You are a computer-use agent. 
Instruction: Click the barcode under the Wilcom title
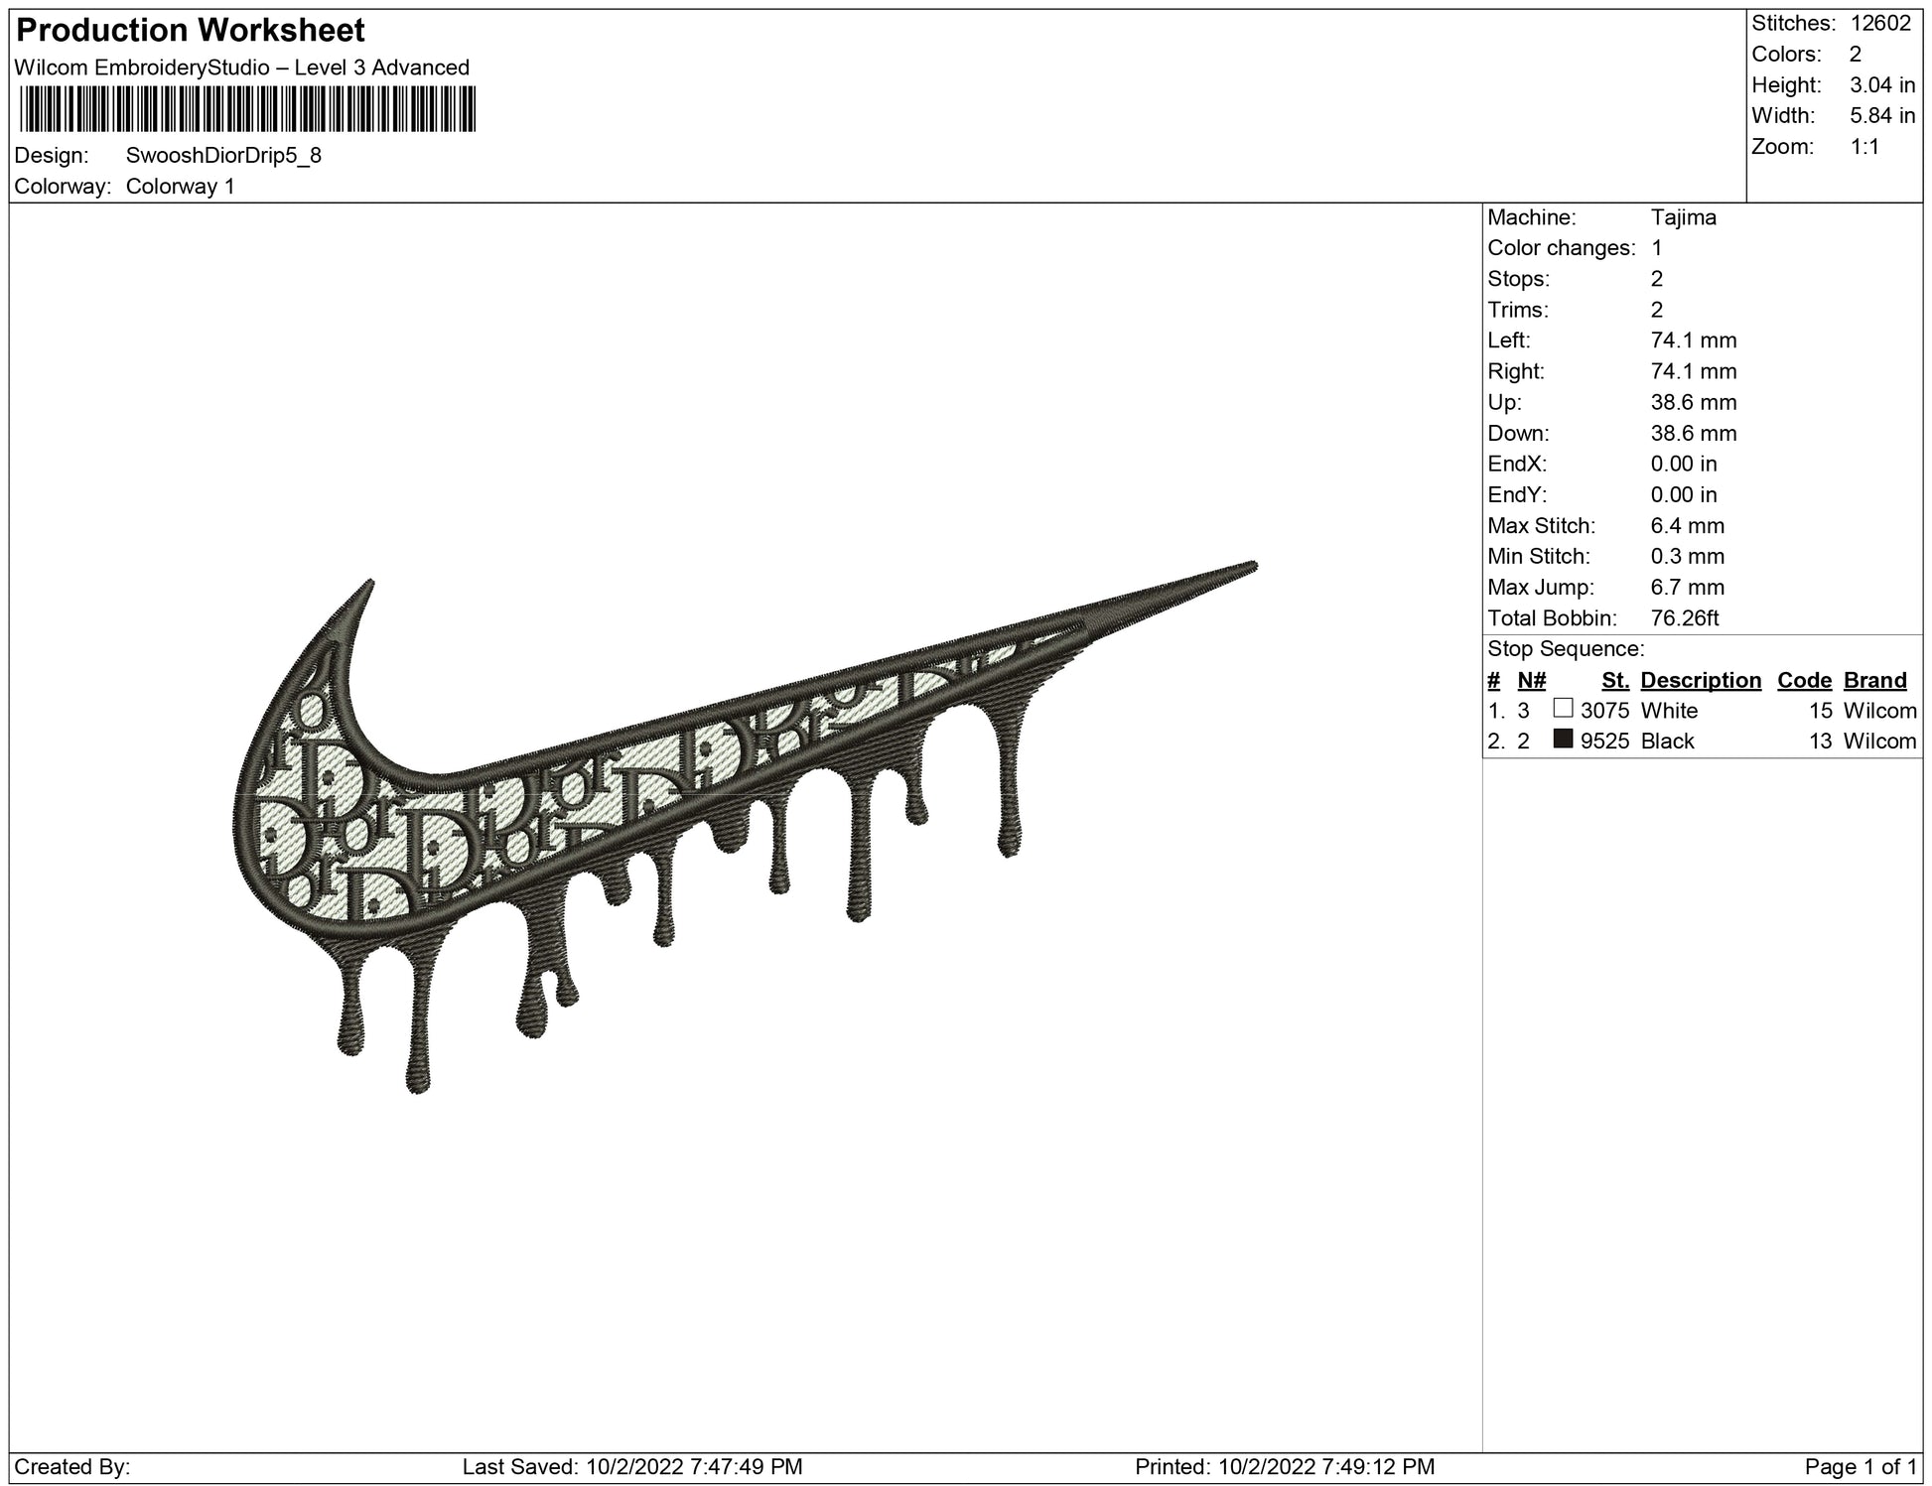pos(247,108)
